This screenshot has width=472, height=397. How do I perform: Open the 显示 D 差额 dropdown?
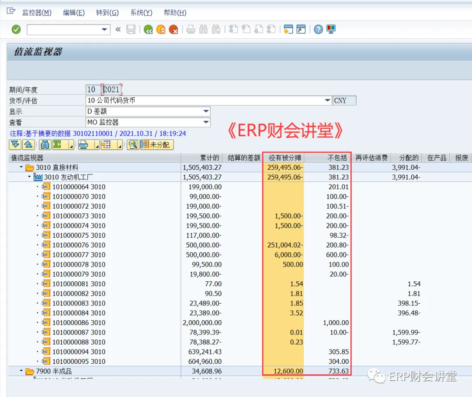click(206, 112)
